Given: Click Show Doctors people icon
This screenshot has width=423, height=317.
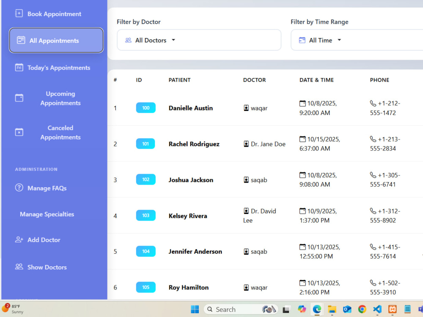Looking at the screenshot, I should pyautogui.click(x=19, y=267).
